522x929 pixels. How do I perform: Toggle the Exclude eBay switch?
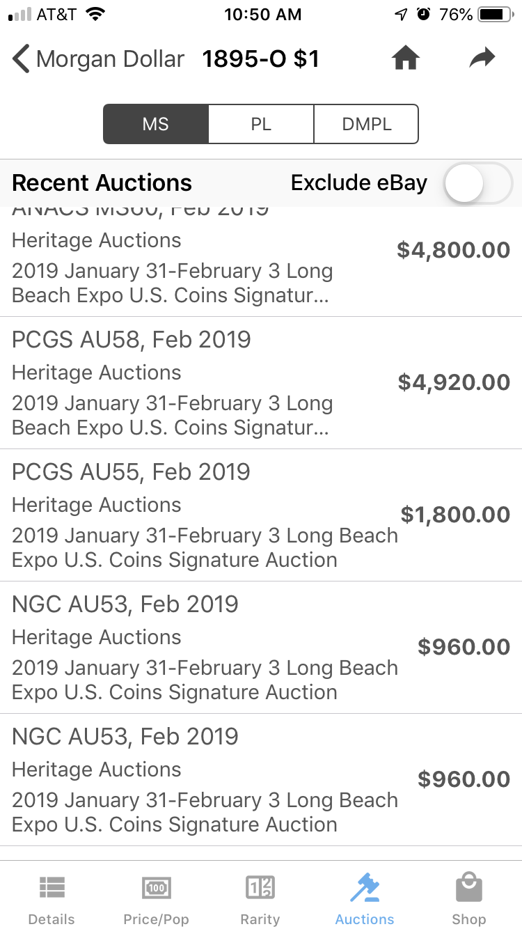478,183
